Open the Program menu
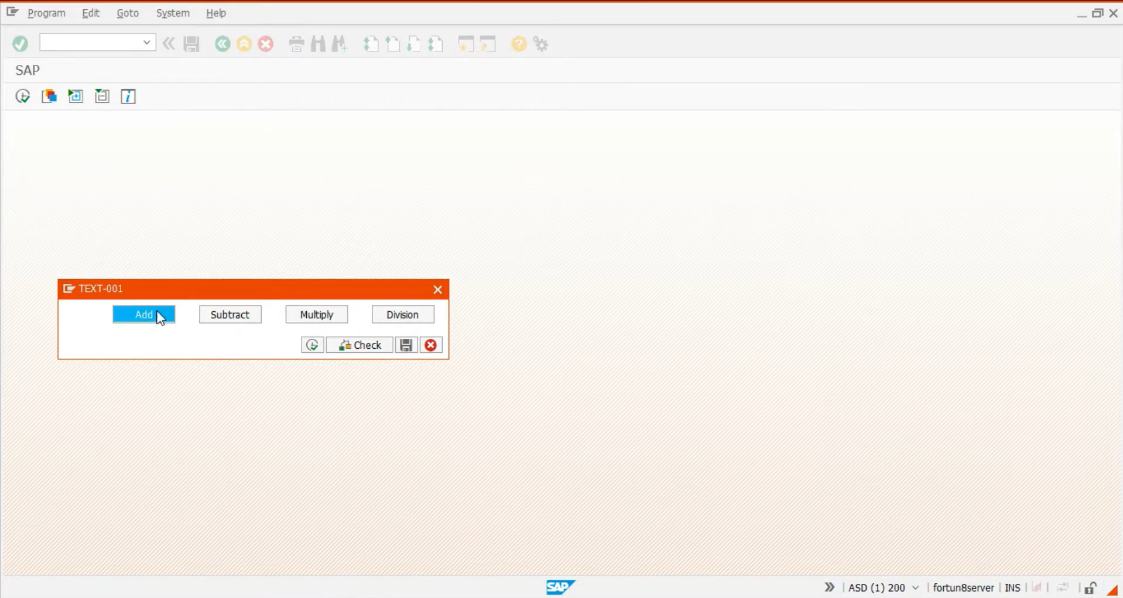Image resolution: width=1123 pixels, height=598 pixels. [x=47, y=13]
